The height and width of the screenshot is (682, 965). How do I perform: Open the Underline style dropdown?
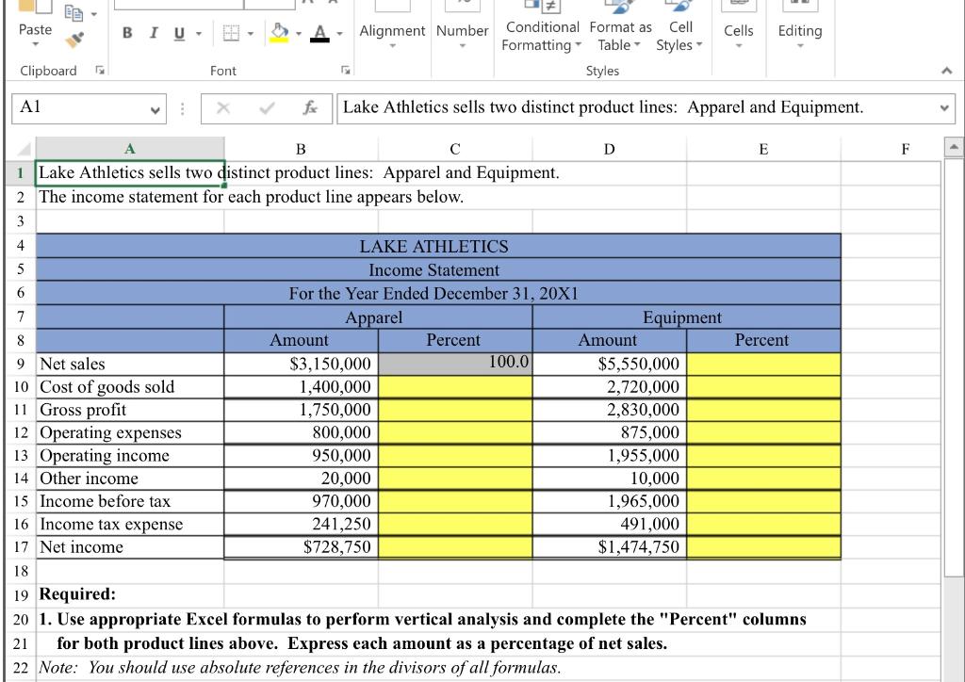tap(199, 33)
